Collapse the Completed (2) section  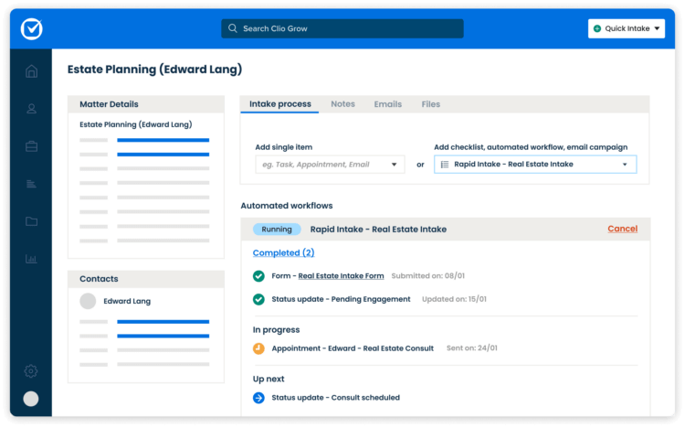click(283, 253)
